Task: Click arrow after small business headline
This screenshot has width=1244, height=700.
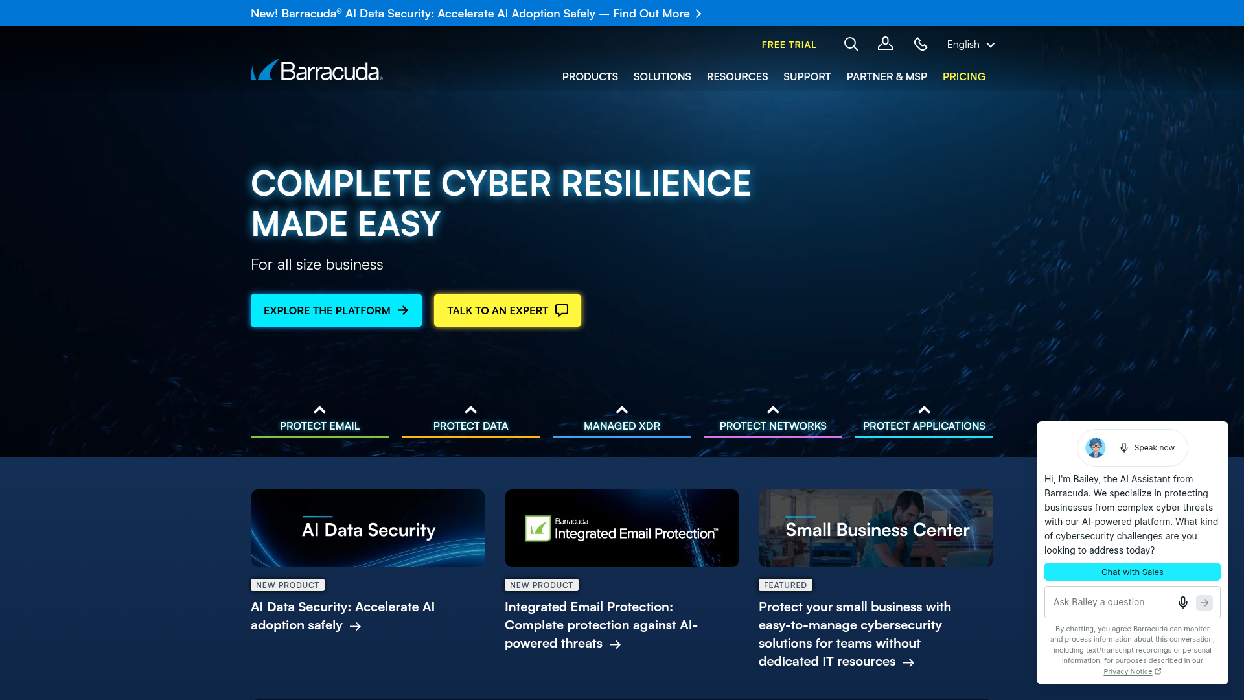Action: point(908,662)
